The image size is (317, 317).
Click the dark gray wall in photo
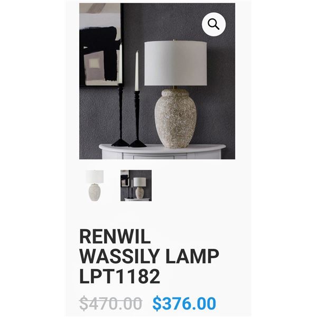pos(220,101)
